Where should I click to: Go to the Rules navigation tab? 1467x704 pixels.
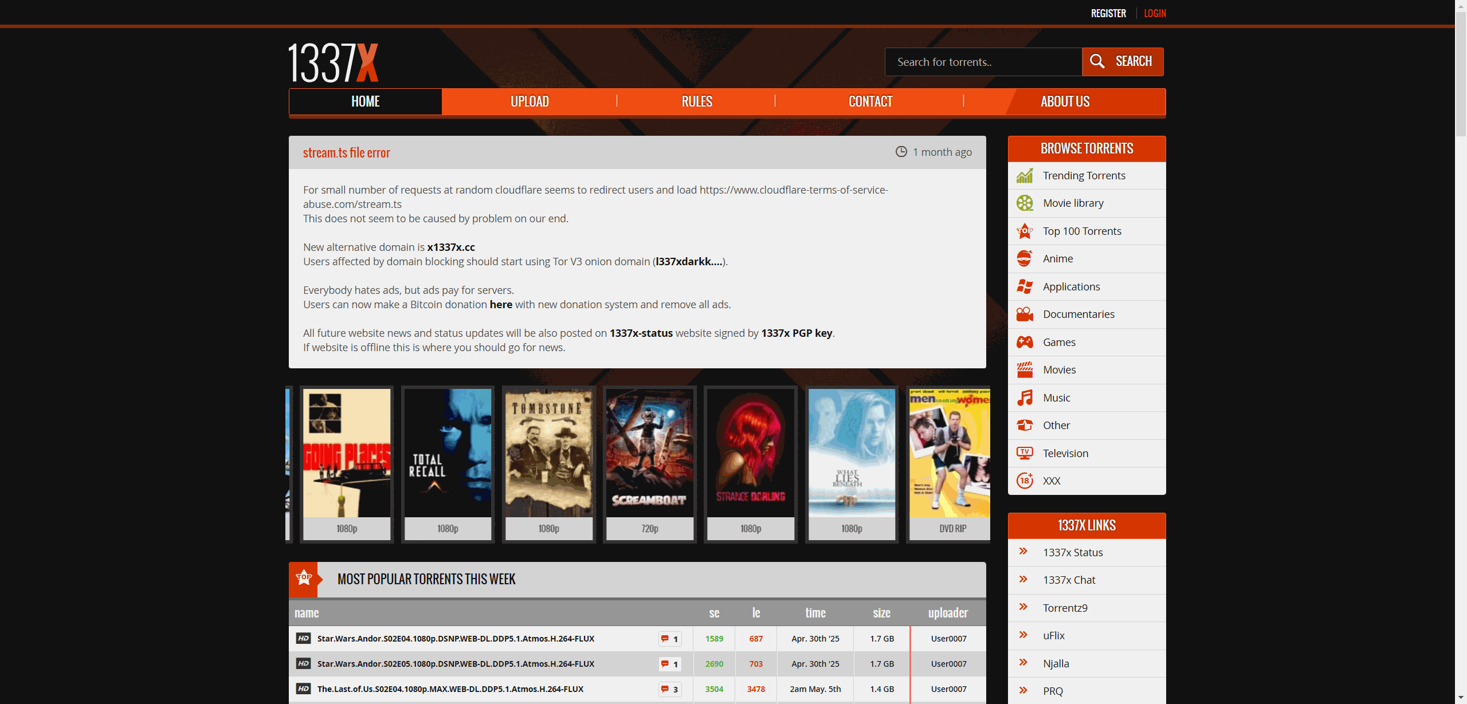(697, 102)
